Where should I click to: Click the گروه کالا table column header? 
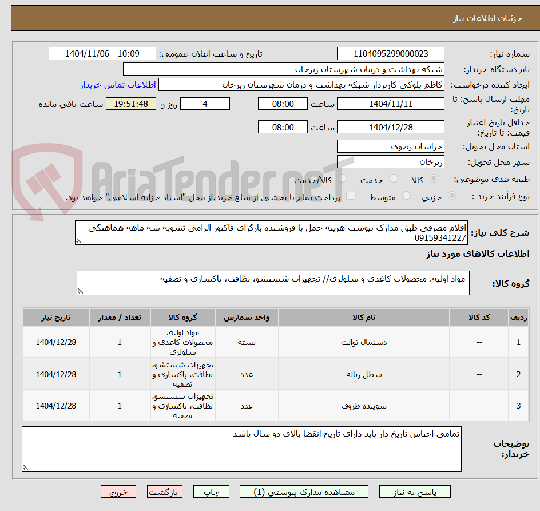[182, 318]
